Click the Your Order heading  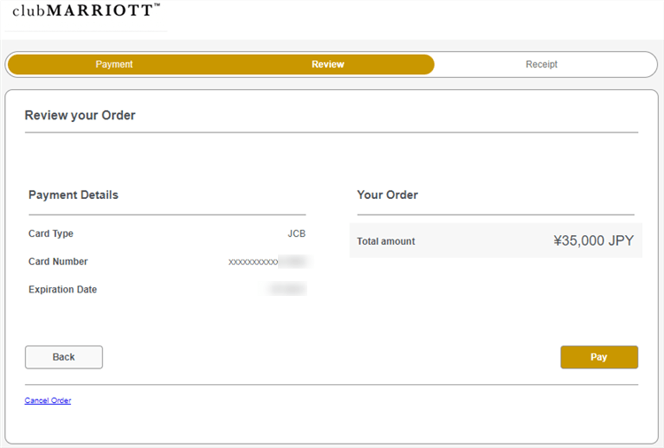point(387,194)
